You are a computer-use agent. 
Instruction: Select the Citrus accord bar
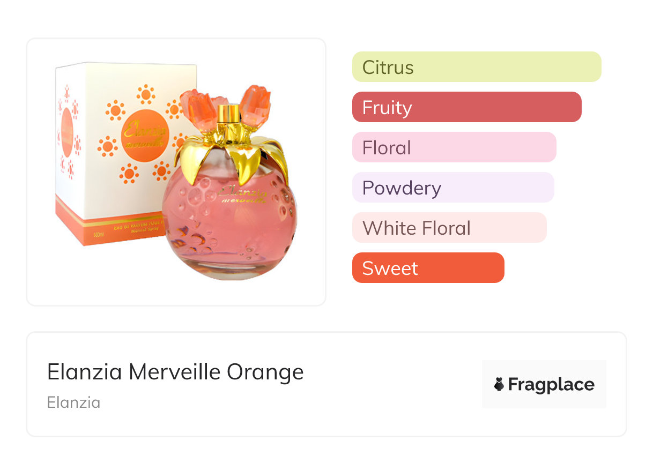point(476,67)
